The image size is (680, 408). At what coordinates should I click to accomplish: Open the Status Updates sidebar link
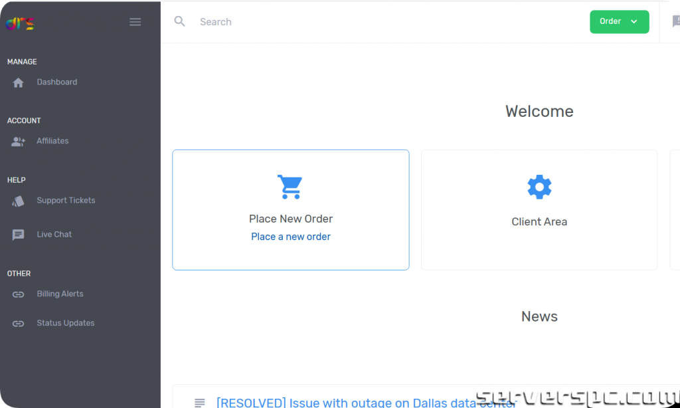coord(65,324)
